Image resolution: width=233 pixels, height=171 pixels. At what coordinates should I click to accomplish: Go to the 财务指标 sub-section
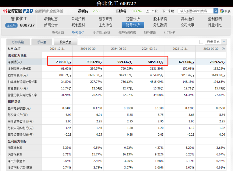click(x=78, y=33)
